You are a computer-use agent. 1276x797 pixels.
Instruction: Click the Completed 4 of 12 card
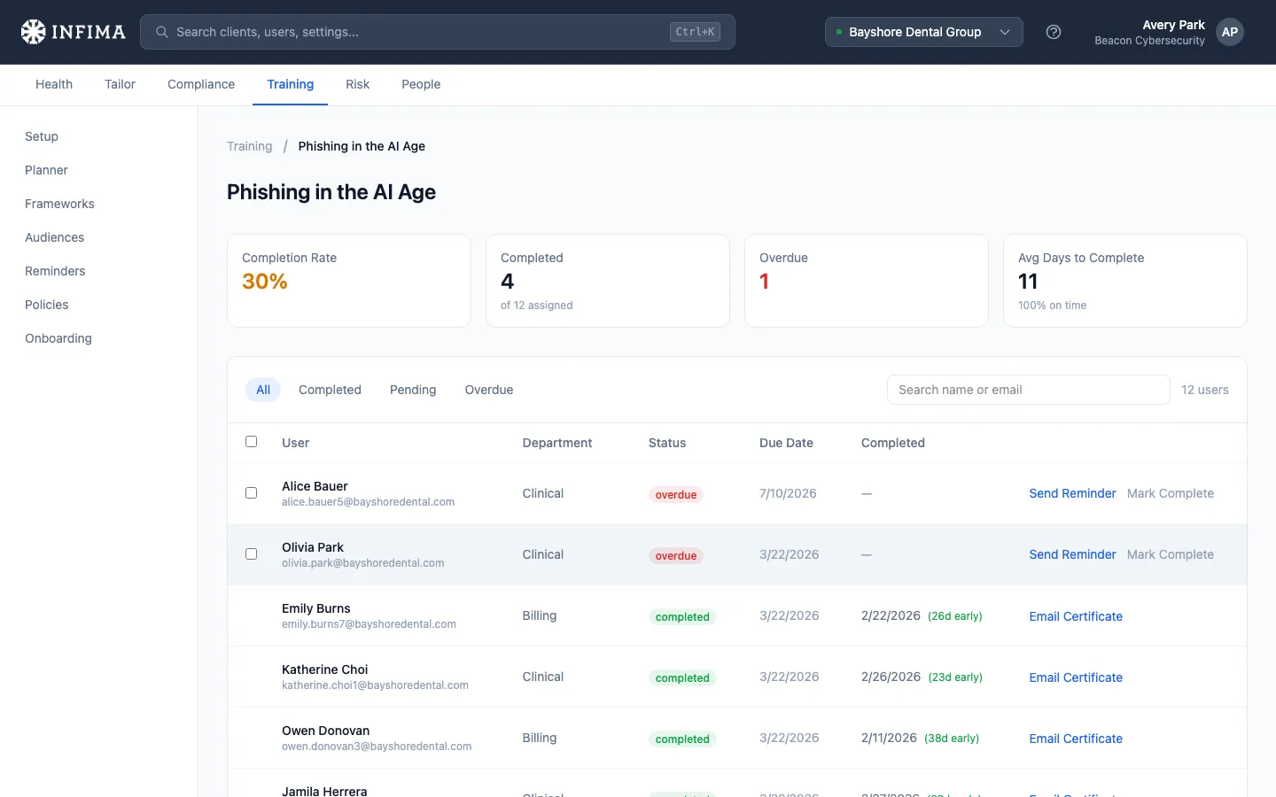pos(608,281)
